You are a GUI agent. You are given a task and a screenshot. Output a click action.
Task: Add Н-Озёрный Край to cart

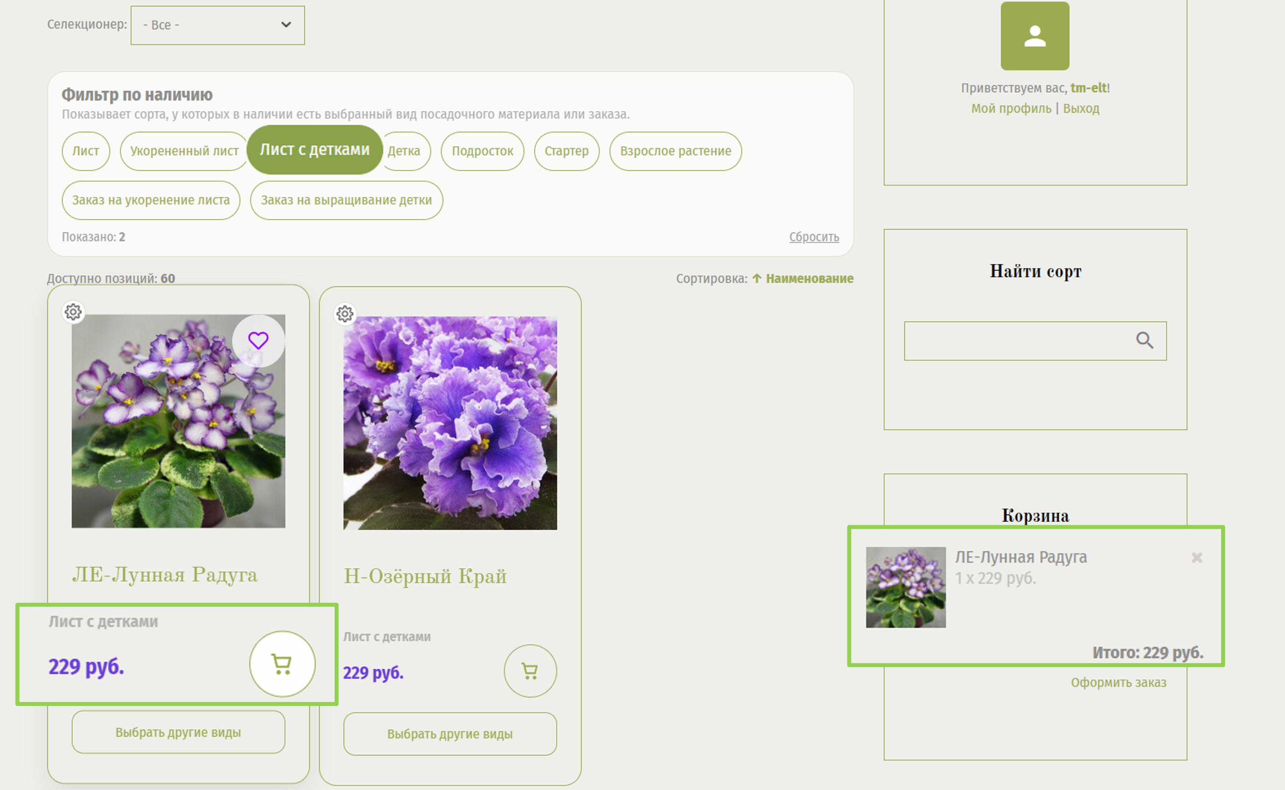530,671
